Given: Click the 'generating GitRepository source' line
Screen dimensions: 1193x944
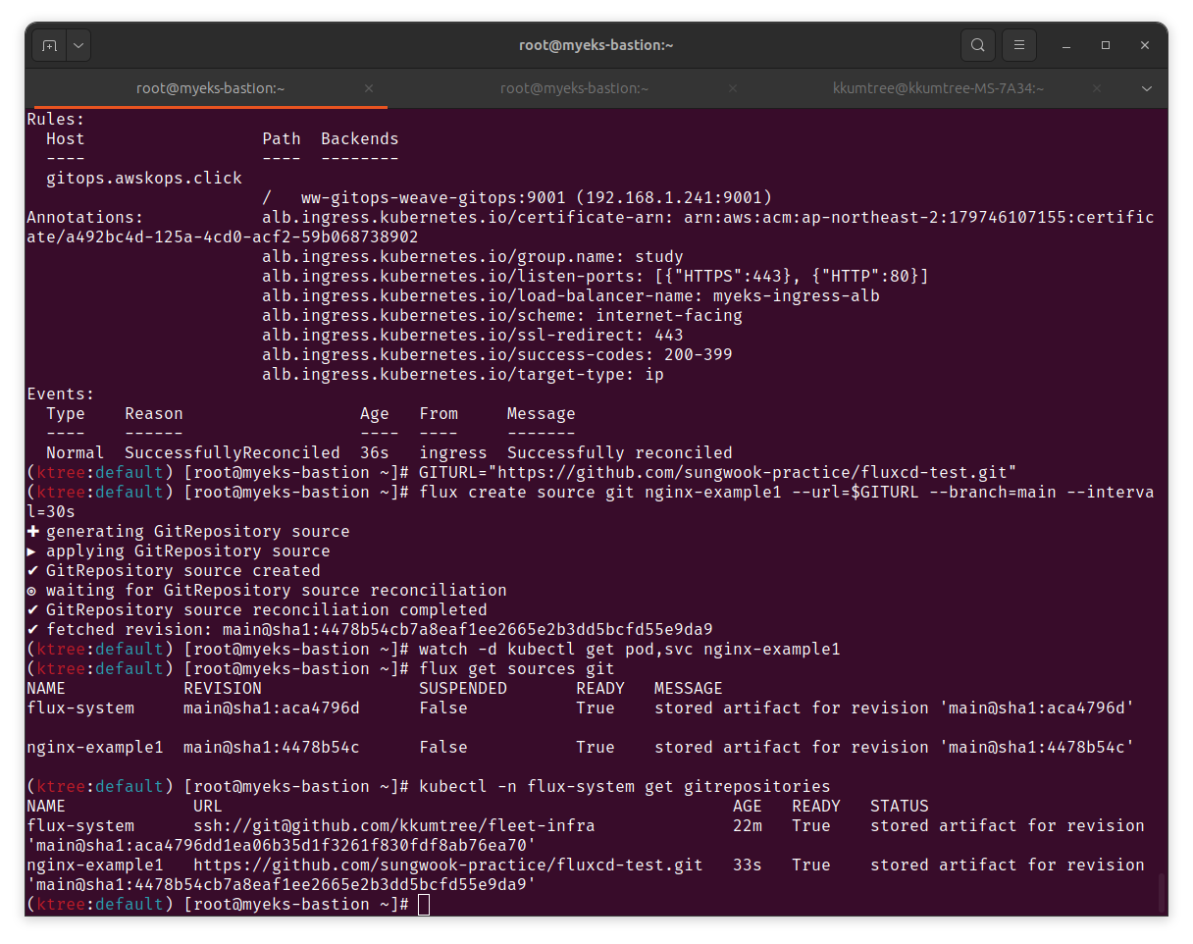Looking at the screenshot, I should (188, 531).
